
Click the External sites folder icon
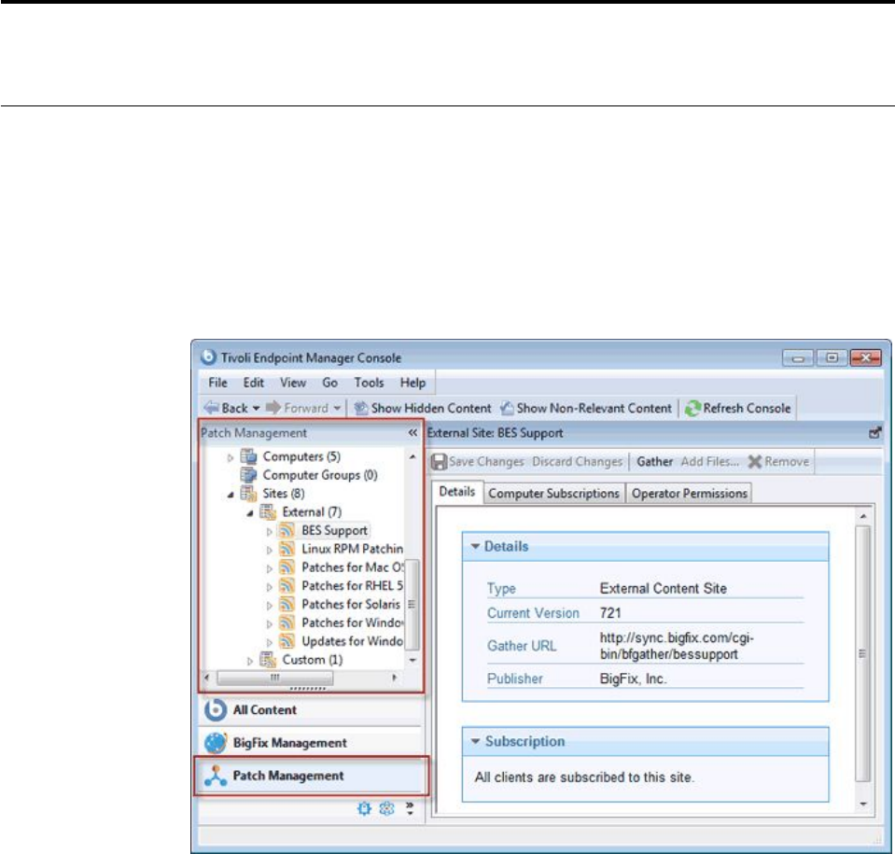pyautogui.click(x=268, y=512)
